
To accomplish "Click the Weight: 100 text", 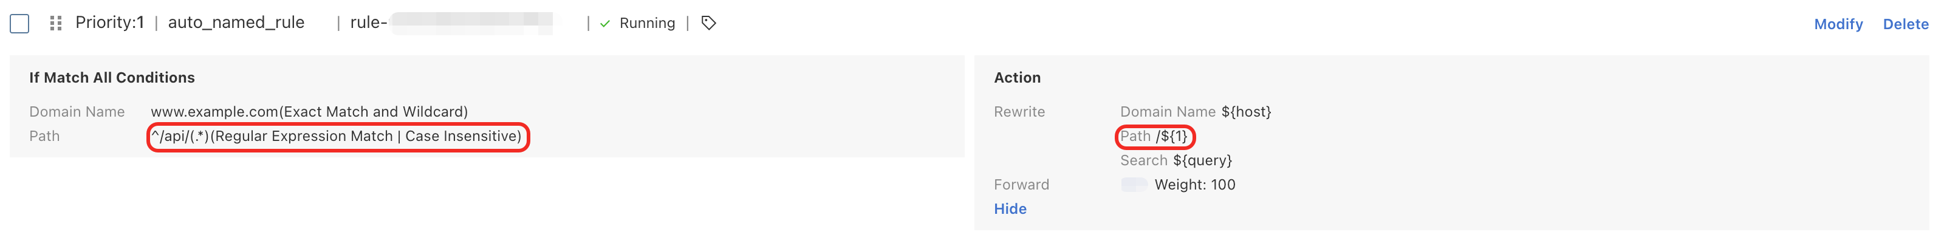I will [1194, 185].
